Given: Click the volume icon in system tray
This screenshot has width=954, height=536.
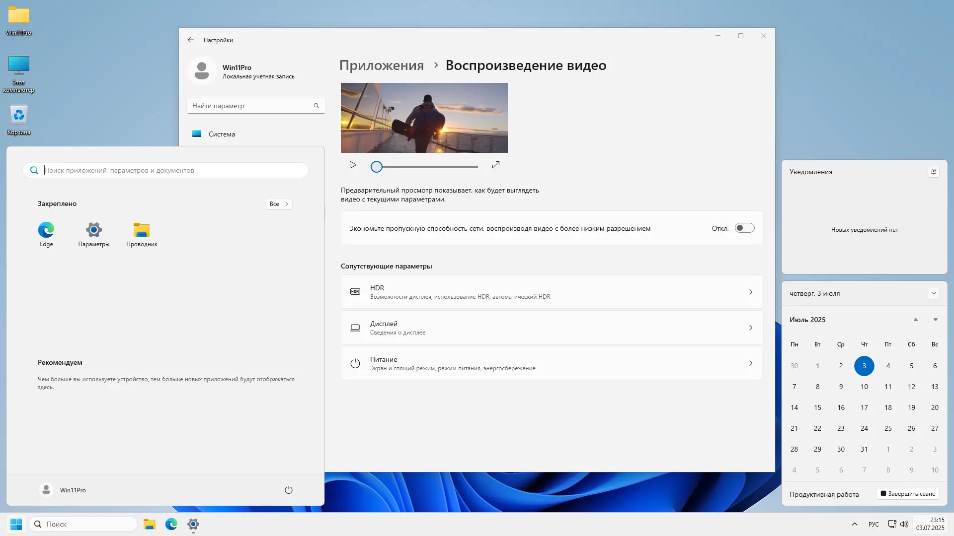Looking at the screenshot, I should 903,524.
